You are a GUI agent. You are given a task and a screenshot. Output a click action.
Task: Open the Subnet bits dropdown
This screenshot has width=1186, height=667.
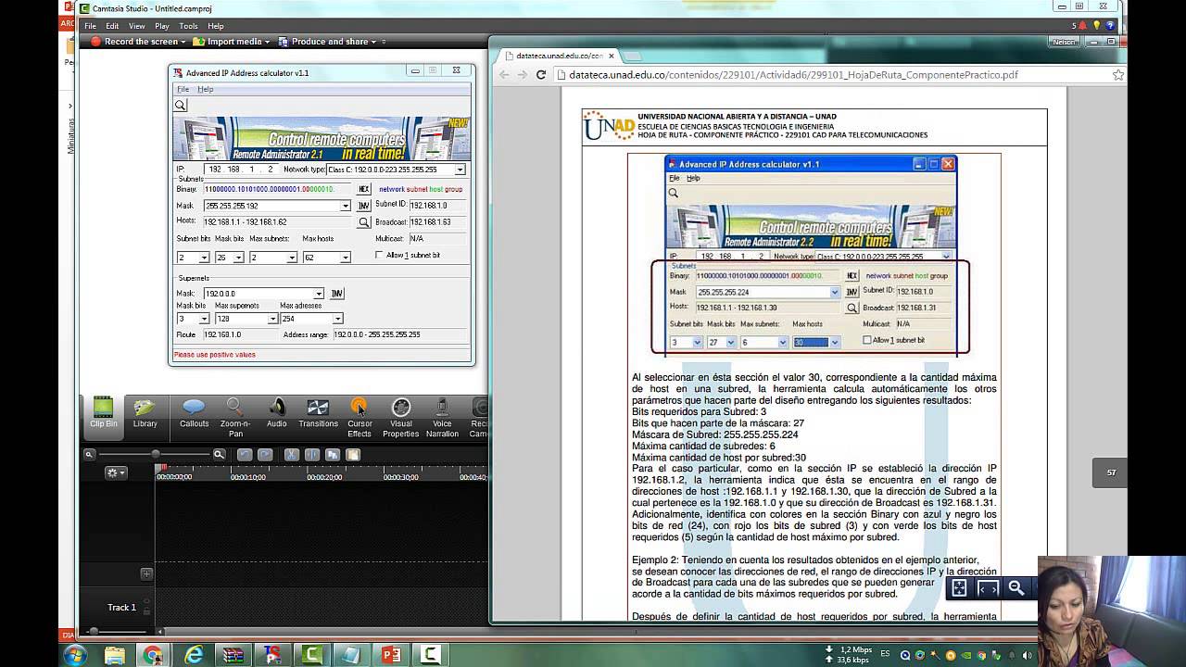pos(205,258)
